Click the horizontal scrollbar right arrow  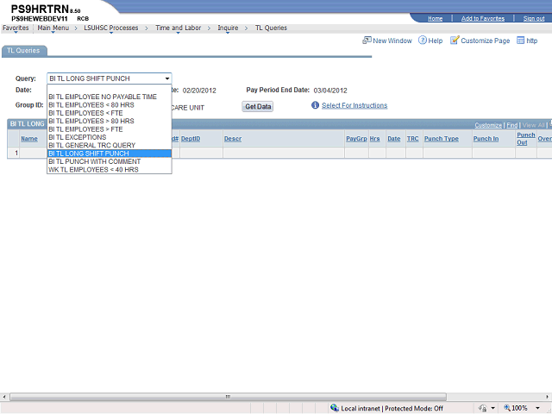pyautogui.click(x=548, y=397)
